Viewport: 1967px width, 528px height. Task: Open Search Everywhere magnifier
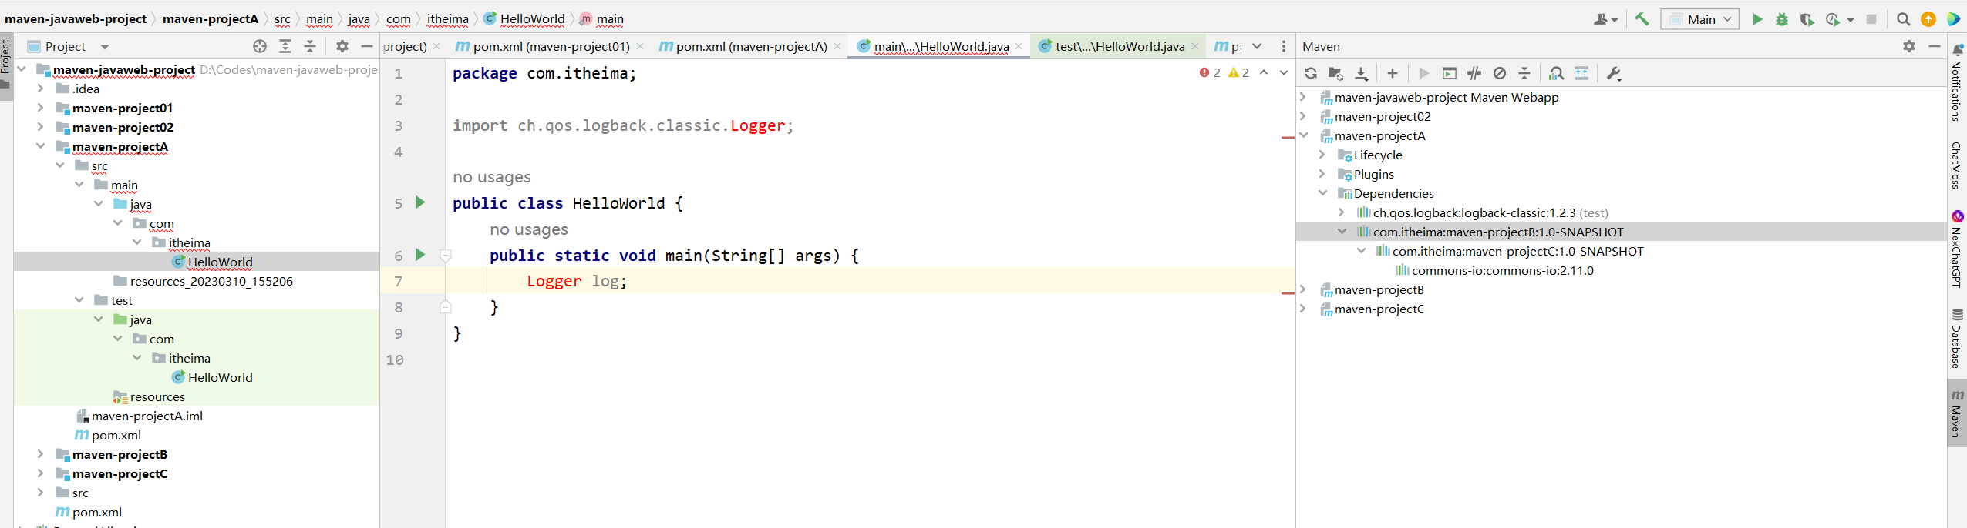pos(1904,19)
